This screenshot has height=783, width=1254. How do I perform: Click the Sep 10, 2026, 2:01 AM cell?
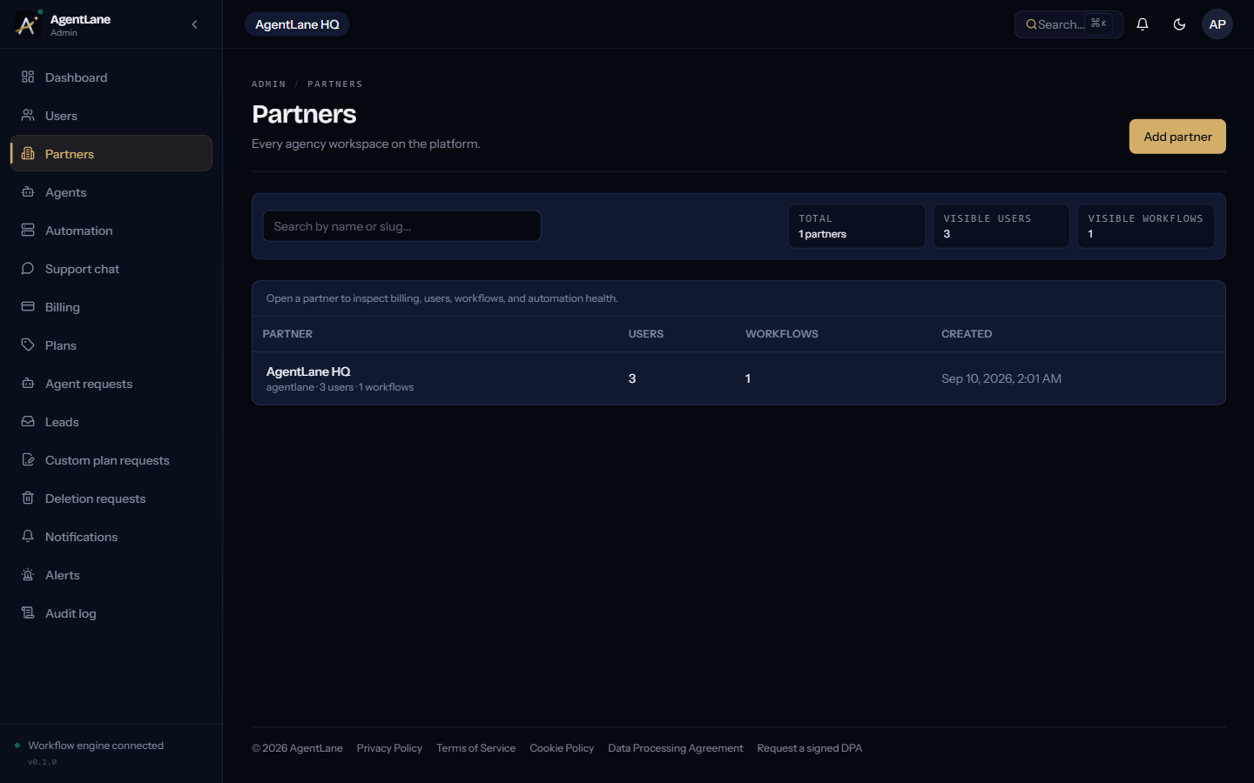click(x=1001, y=378)
